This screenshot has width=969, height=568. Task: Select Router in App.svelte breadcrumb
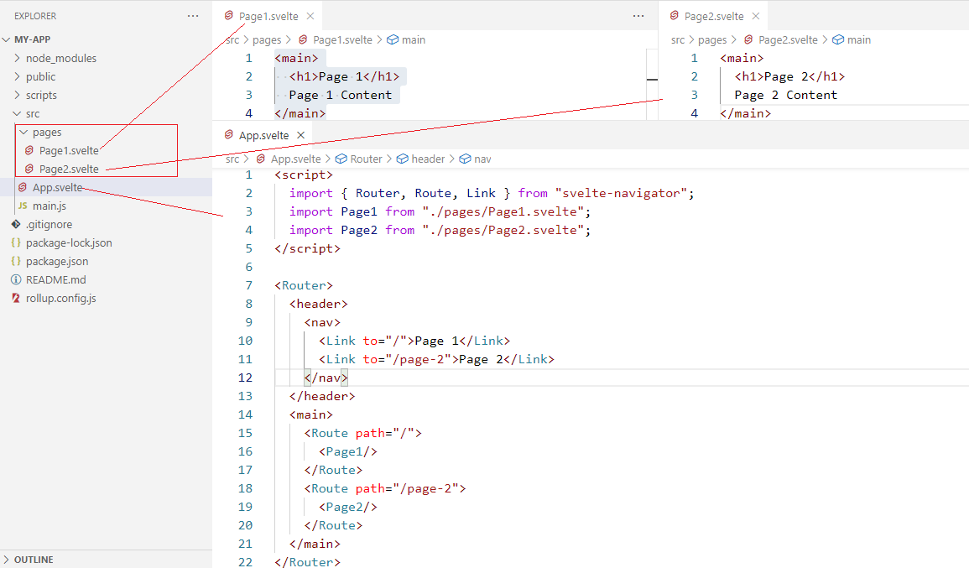(x=366, y=159)
